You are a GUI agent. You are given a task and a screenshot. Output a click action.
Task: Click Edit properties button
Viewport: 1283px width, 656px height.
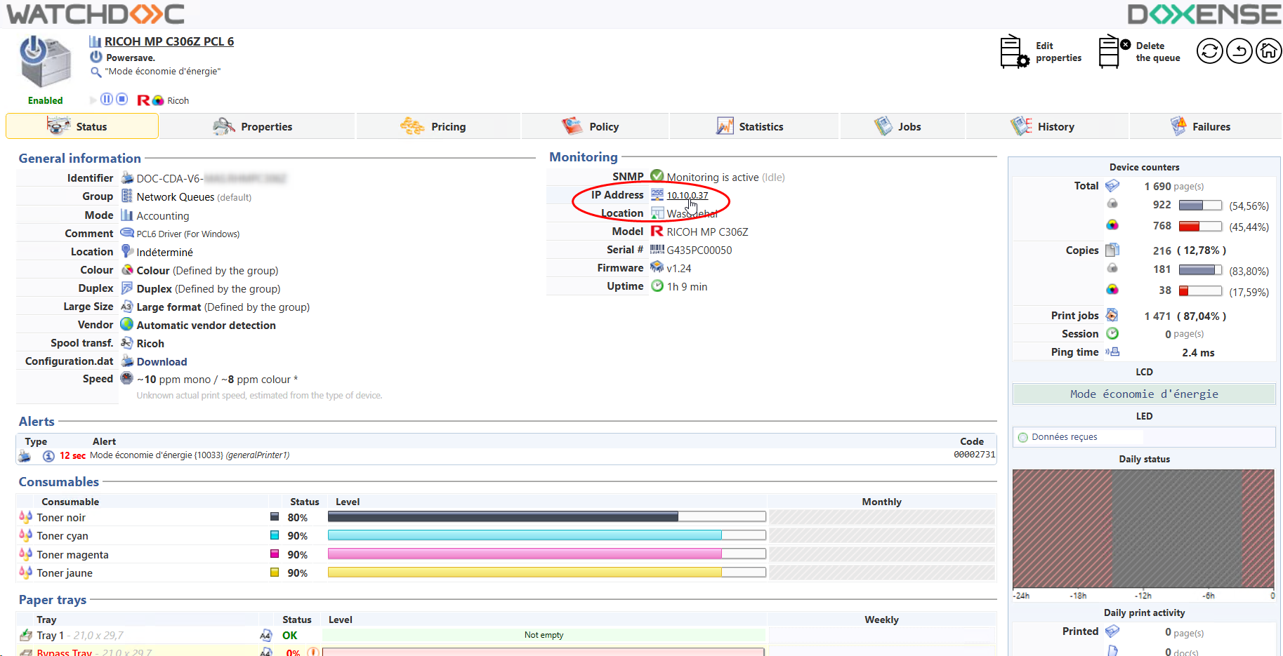click(x=1041, y=52)
